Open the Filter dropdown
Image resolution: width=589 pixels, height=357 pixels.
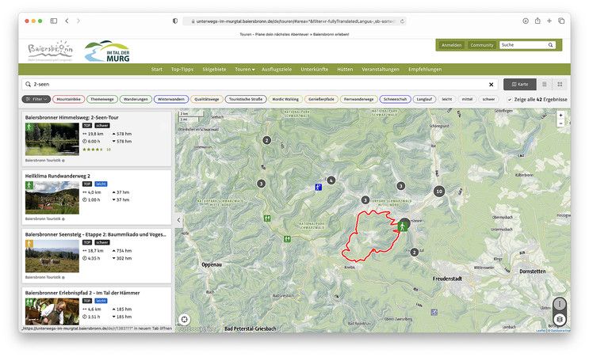36,100
